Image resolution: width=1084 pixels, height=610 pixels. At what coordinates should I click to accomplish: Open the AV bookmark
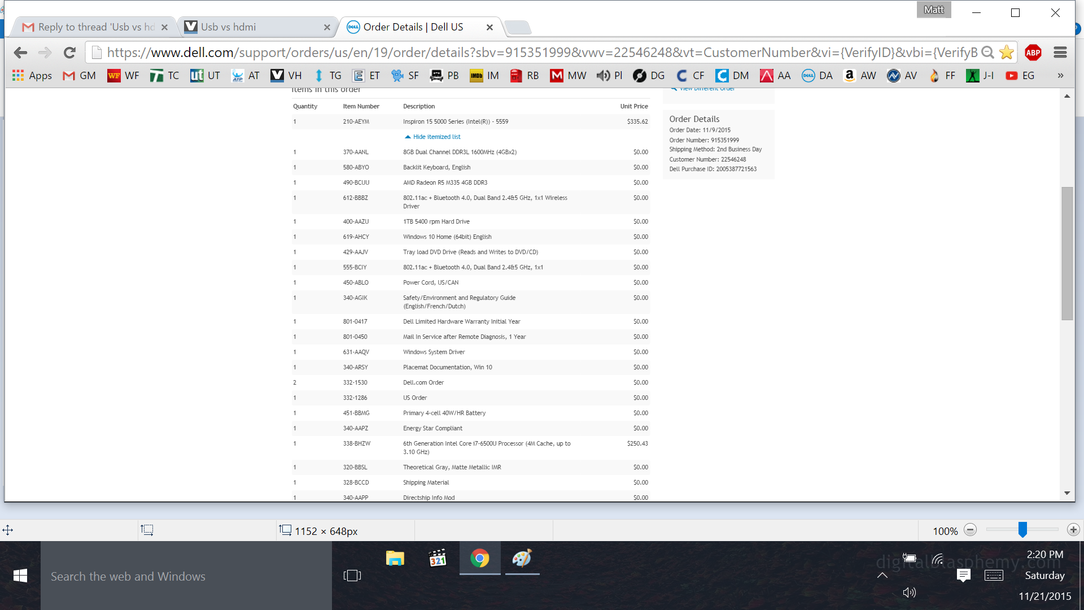pyautogui.click(x=902, y=76)
